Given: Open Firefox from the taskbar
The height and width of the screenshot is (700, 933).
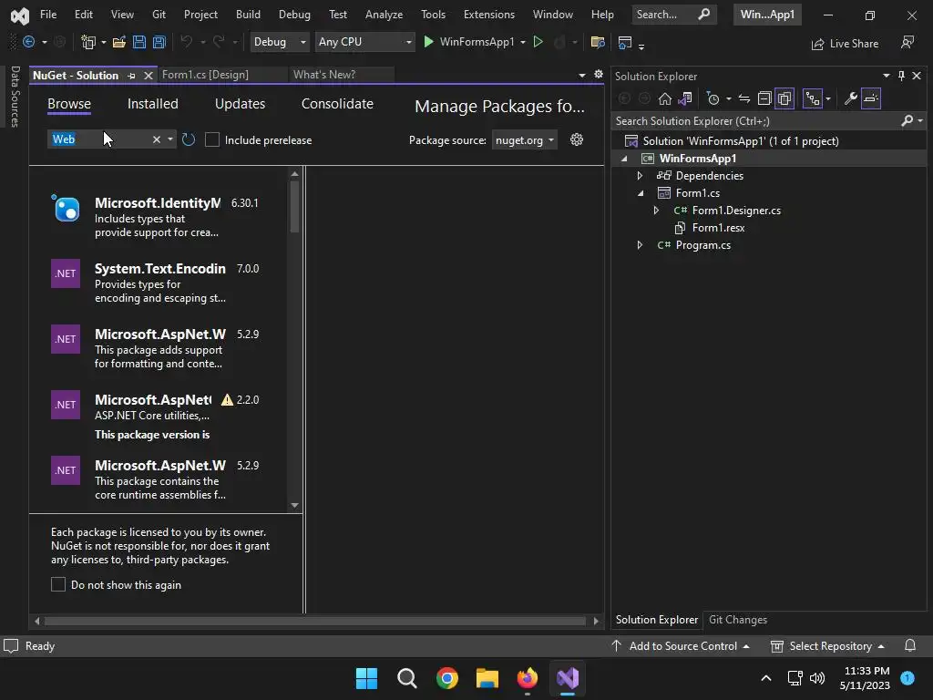Looking at the screenshot, I should pyautogui.click(x=528, y=678).
